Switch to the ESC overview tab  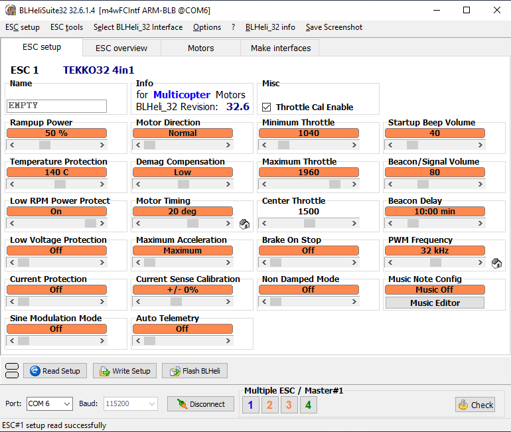(121, 48)
